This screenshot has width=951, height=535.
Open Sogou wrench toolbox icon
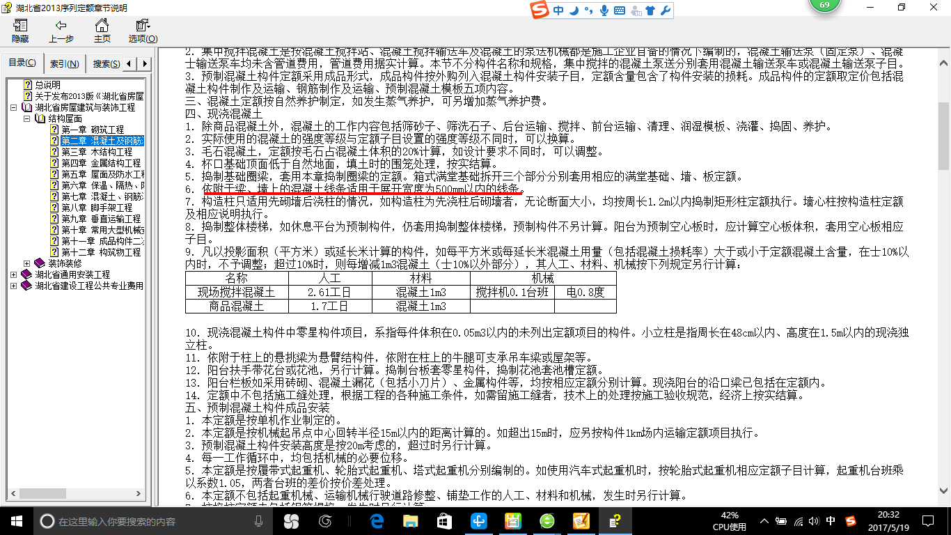[x=665, y=10]
